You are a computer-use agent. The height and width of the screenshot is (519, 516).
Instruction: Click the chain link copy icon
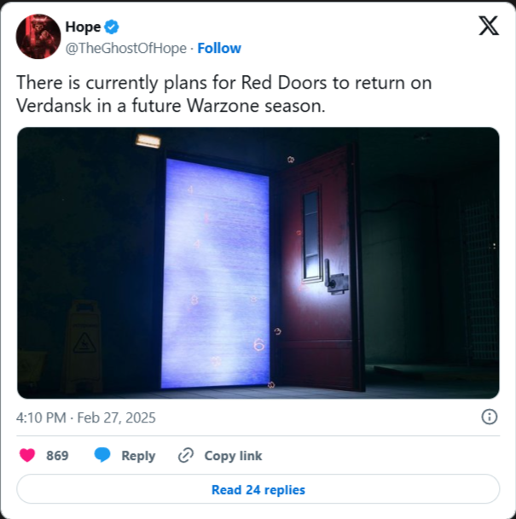186,456
